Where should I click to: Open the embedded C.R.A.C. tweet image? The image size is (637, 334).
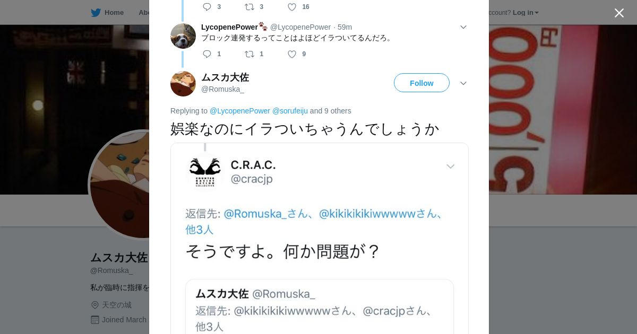(x=320, y=239)
